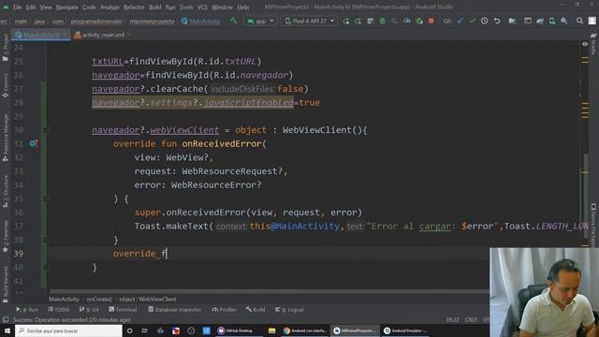The height and width of the screenshot is (337, 599).
Task: Click Sync Project with Gradle Files icon
Action: click(x=540, y=21)
